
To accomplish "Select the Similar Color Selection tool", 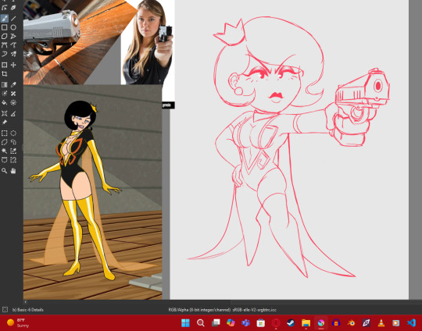I will point(13,151).
